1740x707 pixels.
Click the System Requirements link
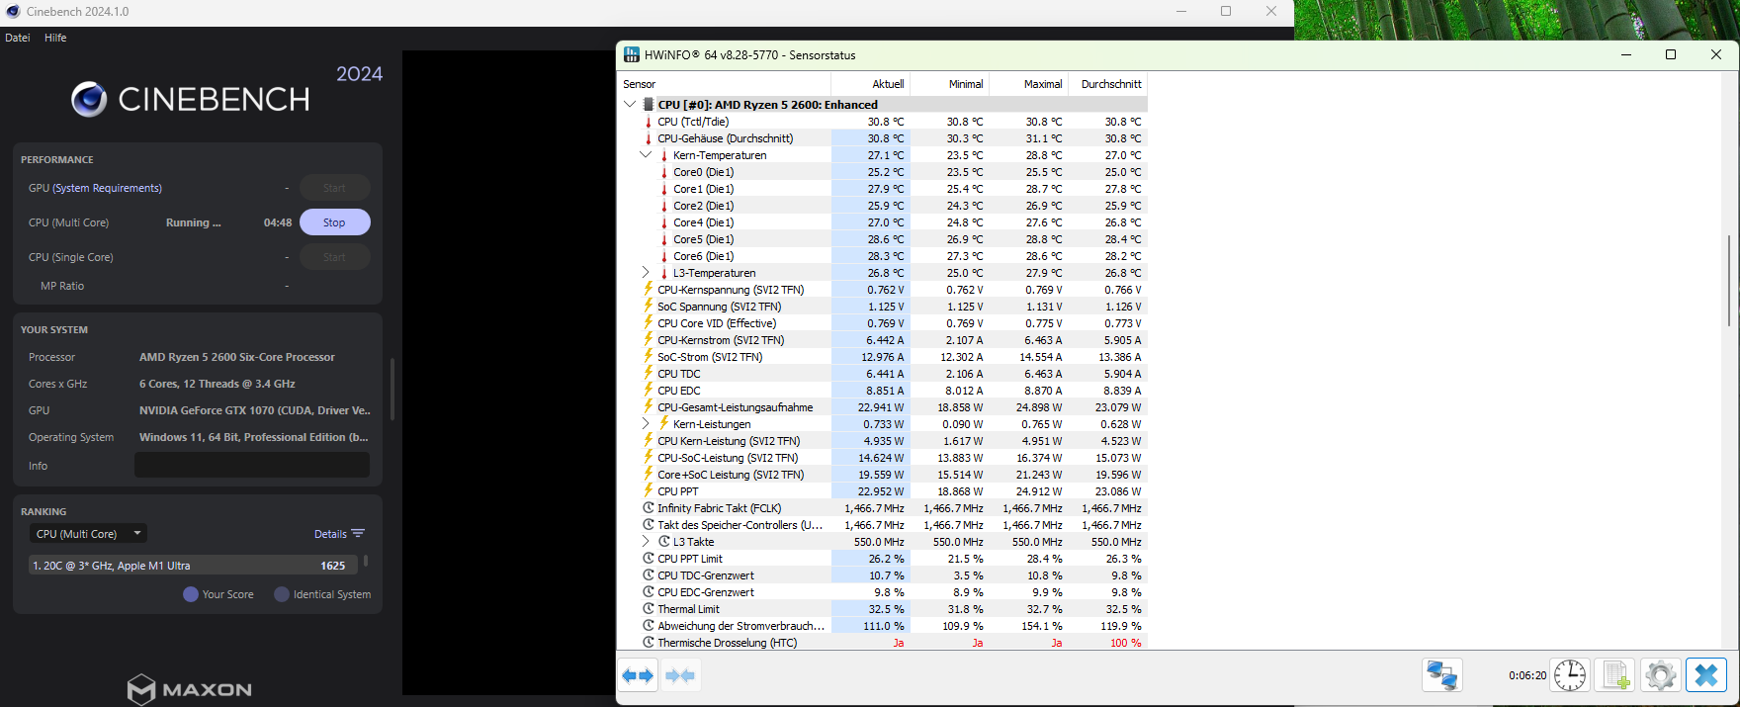[x=107, y=188]
